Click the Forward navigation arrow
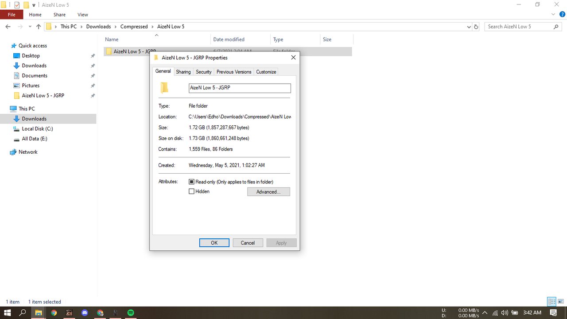This screenshot has height=319, width=567. click(x=19, y=27)
